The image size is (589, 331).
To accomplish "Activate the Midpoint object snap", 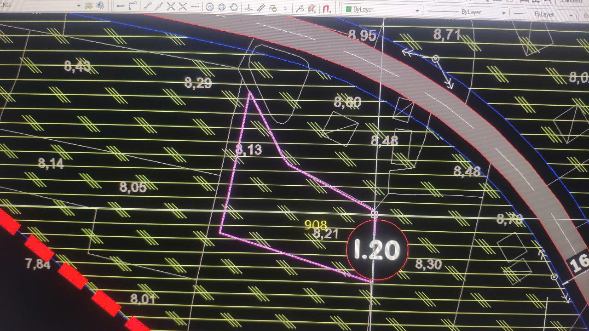I will 159,6.
